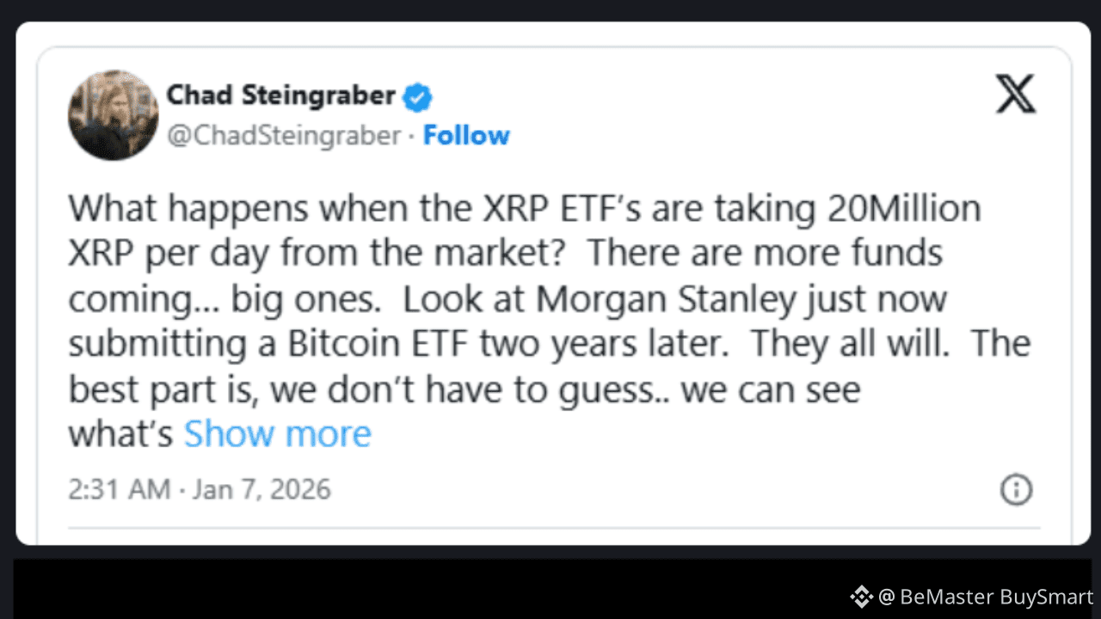The height and width of the screenshot is (619, 1101).
Task: Open embed info via the circled-i icon
Action: [x=1016, y=488]
